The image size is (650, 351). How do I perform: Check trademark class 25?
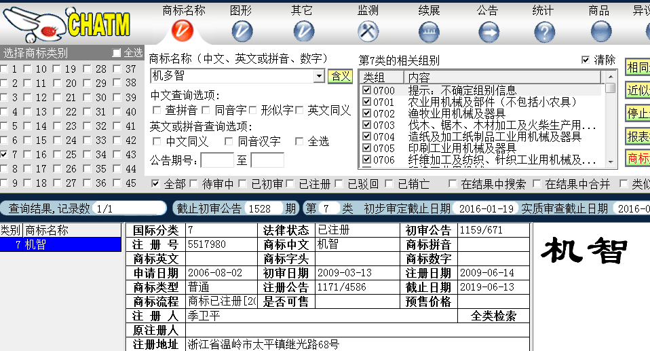tap(57, 154)
